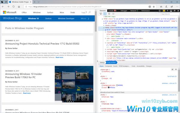Open the Surface link in Microsoft header
The image size is (180, 113).
[x=50, y=13]
